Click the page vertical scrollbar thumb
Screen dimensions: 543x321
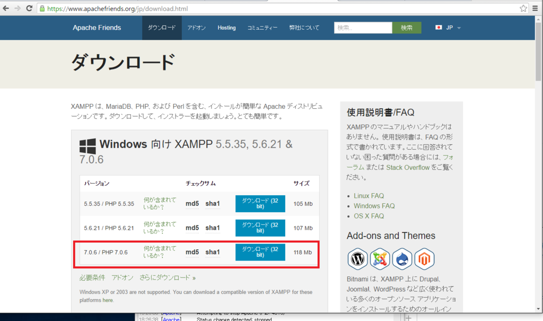(x=538, y=52)
